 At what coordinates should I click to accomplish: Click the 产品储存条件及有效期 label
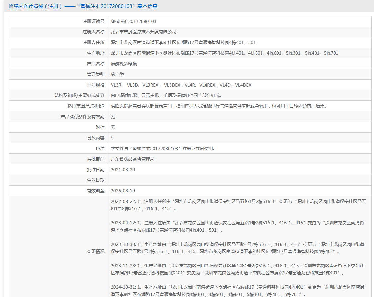(83, 117)
